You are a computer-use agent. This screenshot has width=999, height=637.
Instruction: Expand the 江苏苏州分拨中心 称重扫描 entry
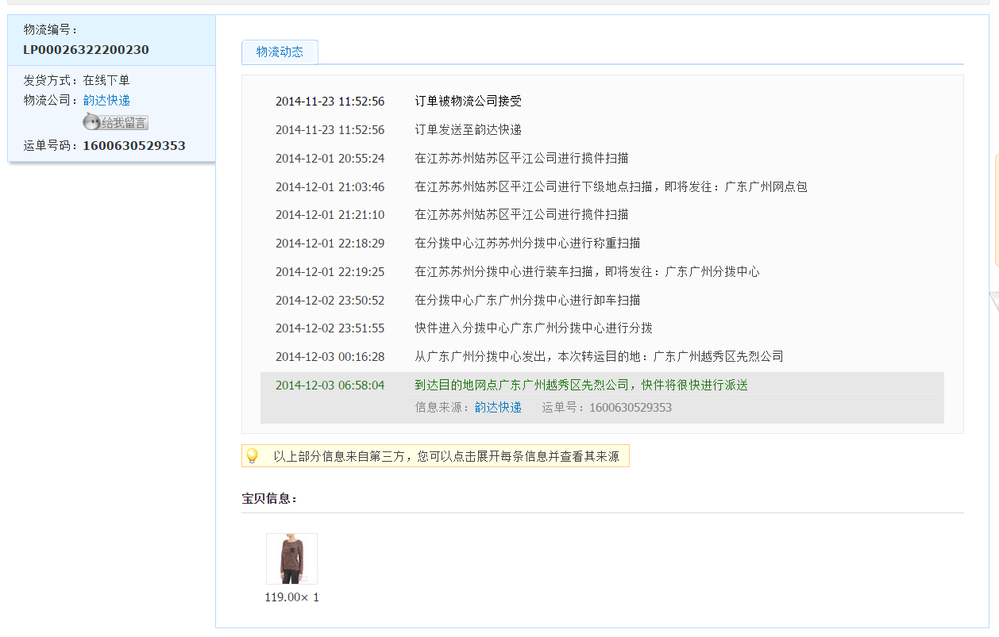click(x=527, y=244)
